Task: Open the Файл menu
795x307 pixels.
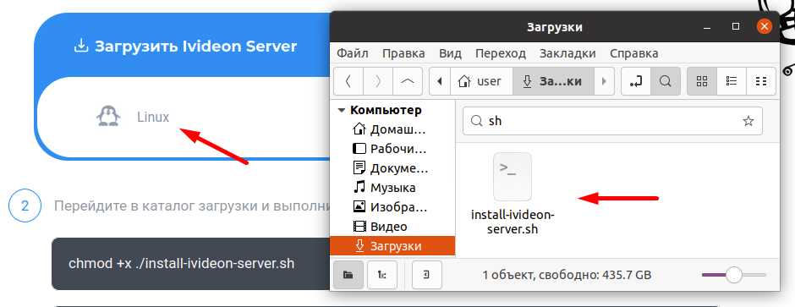Action: point(353,53)
